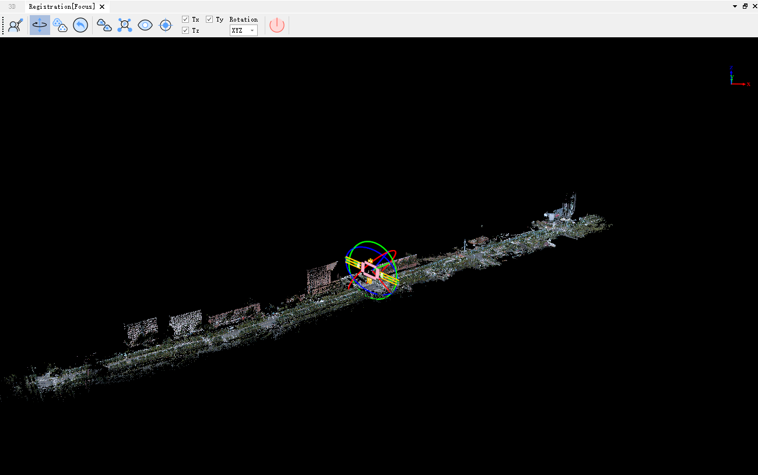The width and height of the screenshot is (758, 475).
Task: Uncheck the Ty translation checkbox
Action: click(x=209, y=19)
